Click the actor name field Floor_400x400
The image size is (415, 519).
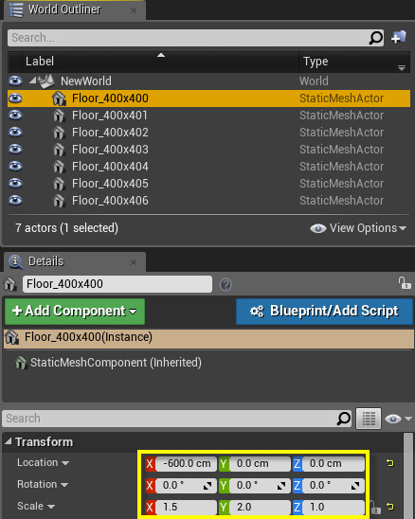pos(117,284)
